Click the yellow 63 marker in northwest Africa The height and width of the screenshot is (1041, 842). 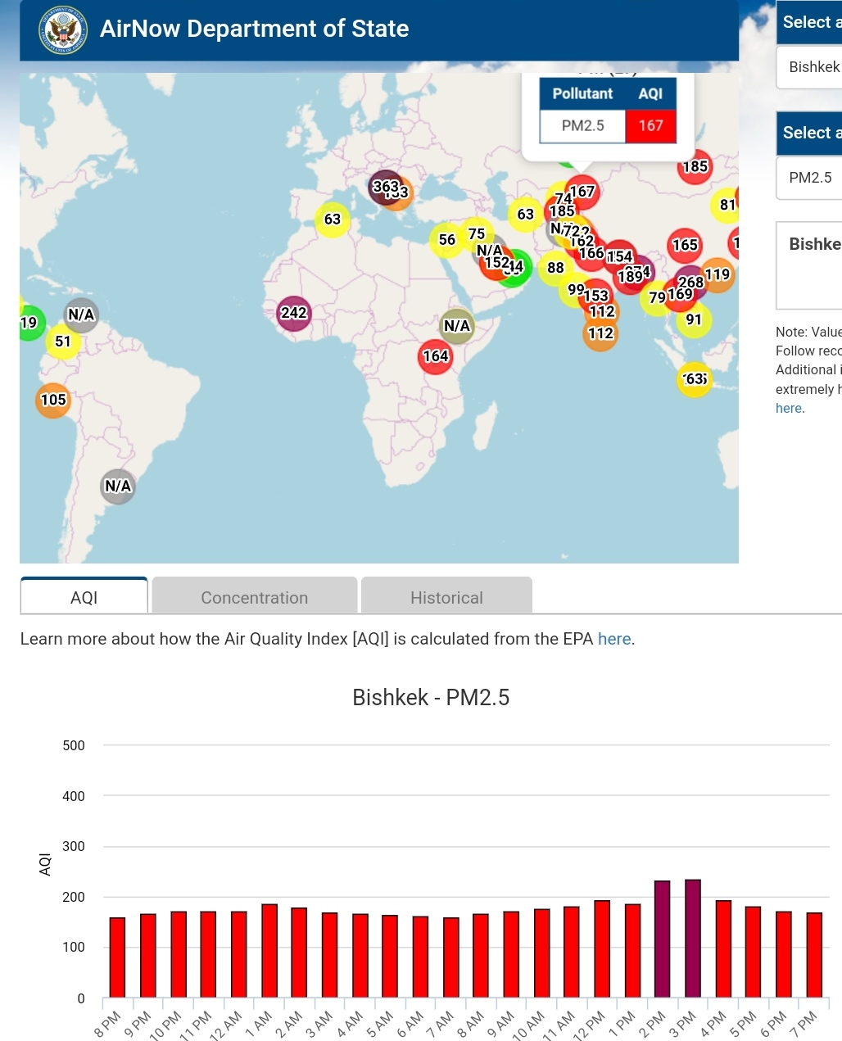(332, 220)
